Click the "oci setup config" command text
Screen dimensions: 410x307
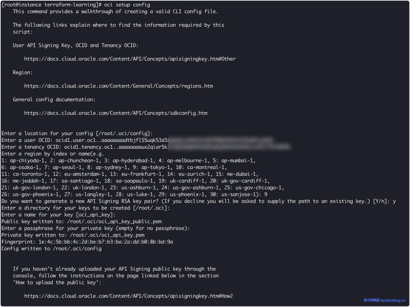[127, 5]
